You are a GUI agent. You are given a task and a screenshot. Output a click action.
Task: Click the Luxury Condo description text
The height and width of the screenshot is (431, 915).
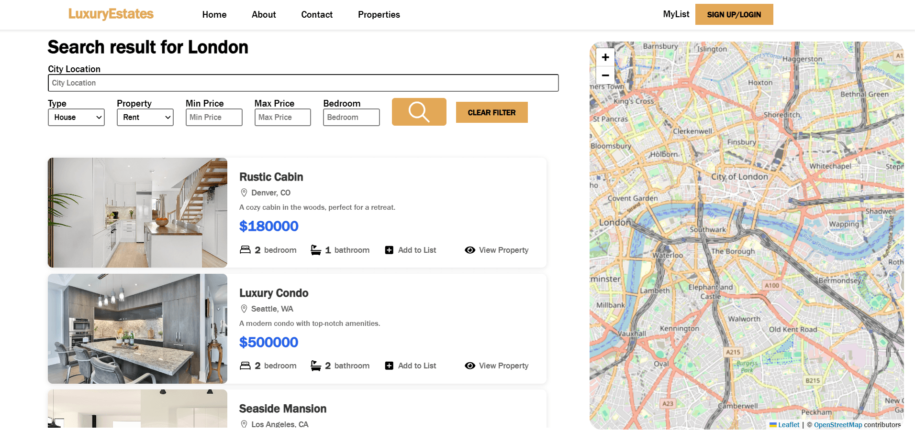pos(310,323)
